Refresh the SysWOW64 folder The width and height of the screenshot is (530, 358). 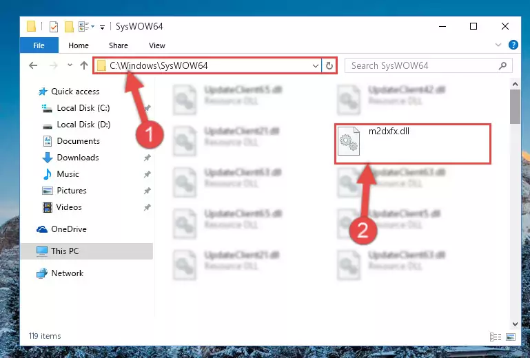[329, 66]
